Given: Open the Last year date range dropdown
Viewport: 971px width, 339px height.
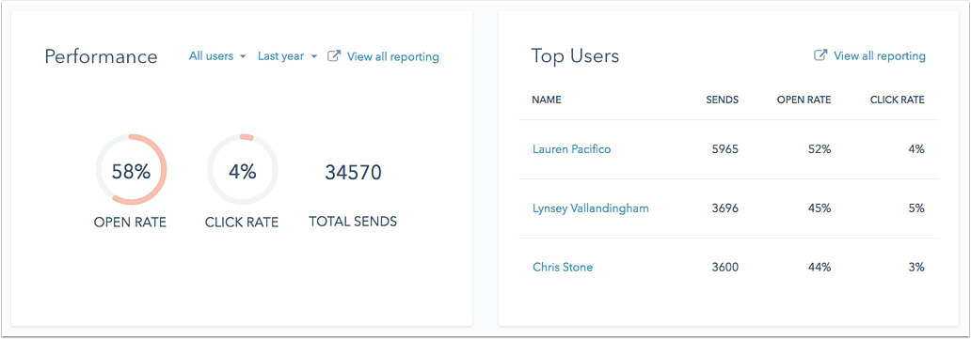Looking at the screenshot, I should tap(287, 56).
